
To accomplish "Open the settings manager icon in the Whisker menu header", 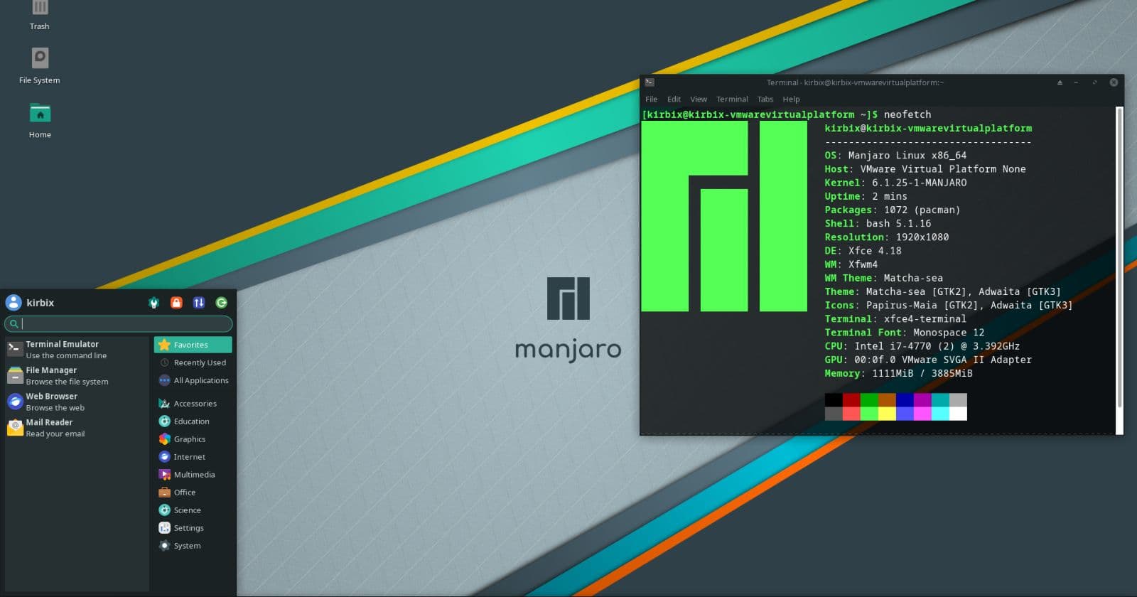I will point(153,303).
